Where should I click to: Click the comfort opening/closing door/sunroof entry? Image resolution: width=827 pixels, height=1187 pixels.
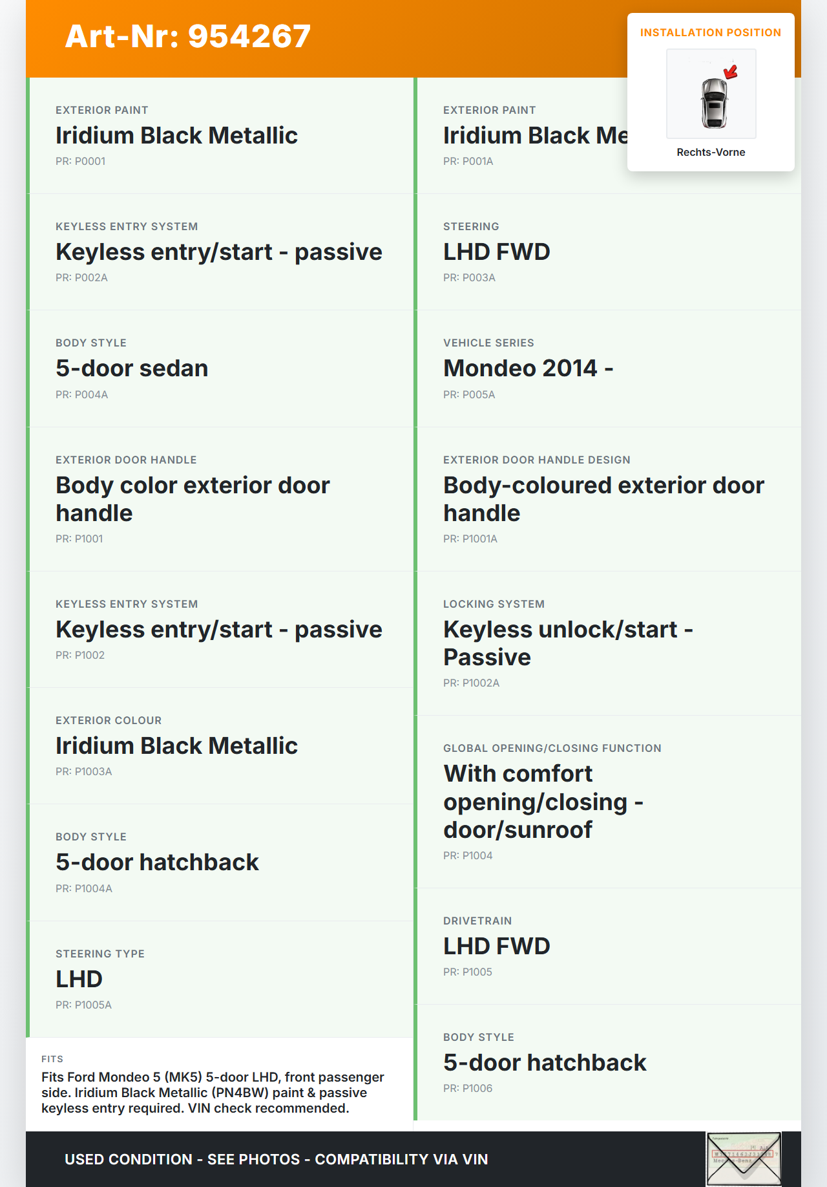pyautogui.click(x=543, y=801)
